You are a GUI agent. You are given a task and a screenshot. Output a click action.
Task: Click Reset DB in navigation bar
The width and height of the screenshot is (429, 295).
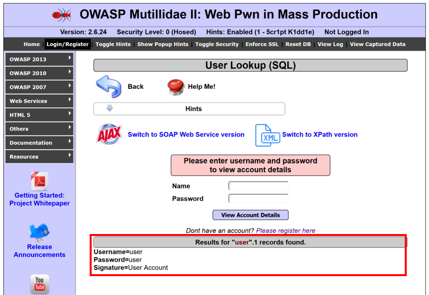click(298, 44)
